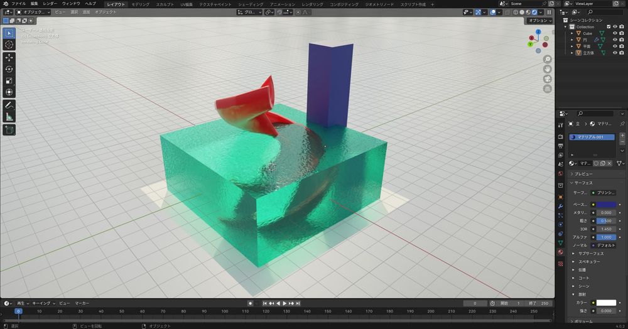Select the Select Box tool
The width and height of the screenshot is (628, 329).
9,33
